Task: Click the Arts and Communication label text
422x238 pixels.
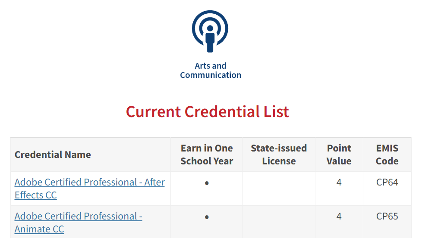Action: [211, 71]
